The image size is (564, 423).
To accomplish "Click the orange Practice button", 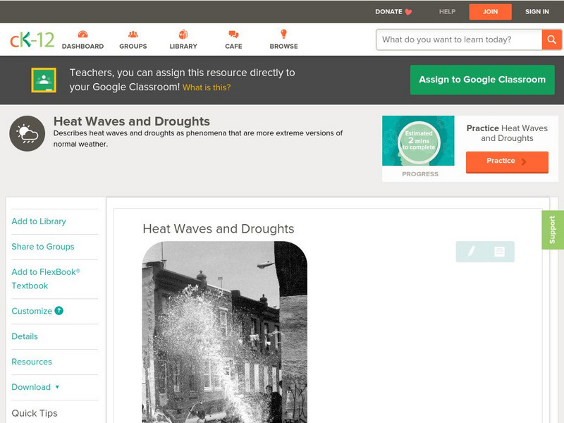I will coord(506,161).
